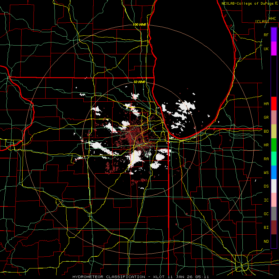Click the [CLAS] units label
This screenshot has height=279, width=279.
[262, 21]
